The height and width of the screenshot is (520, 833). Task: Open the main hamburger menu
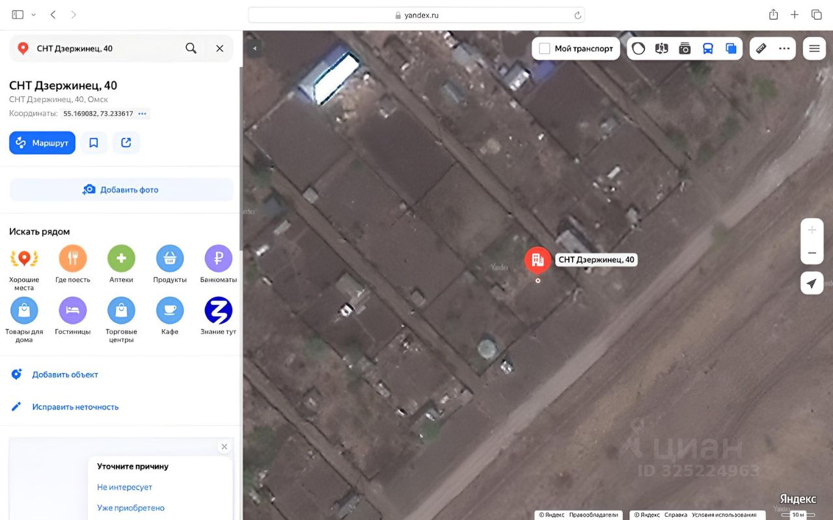click(x=814, y=49)
